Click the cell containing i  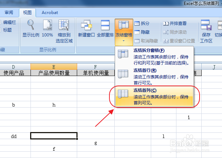(x=189, y=117)
